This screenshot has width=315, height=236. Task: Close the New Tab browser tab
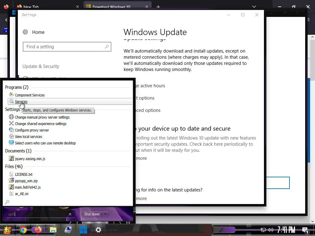point(77,7)
